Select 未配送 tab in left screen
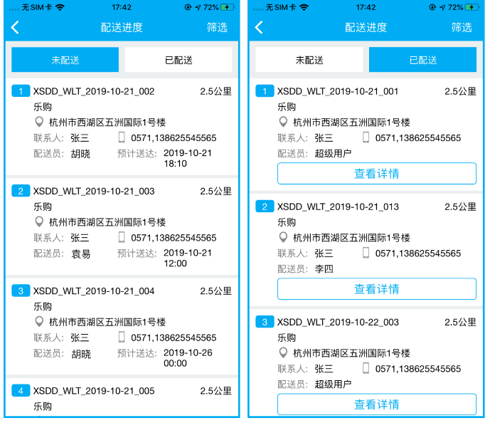 pos(65,59)
